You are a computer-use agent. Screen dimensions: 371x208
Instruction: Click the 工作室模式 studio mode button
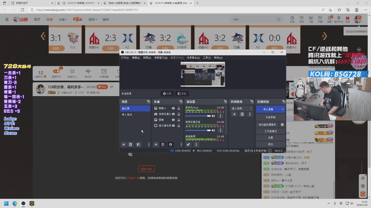(270, 131)
